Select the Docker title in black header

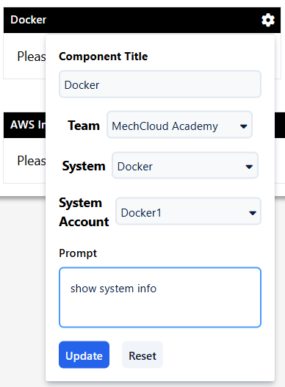[29, 20]
